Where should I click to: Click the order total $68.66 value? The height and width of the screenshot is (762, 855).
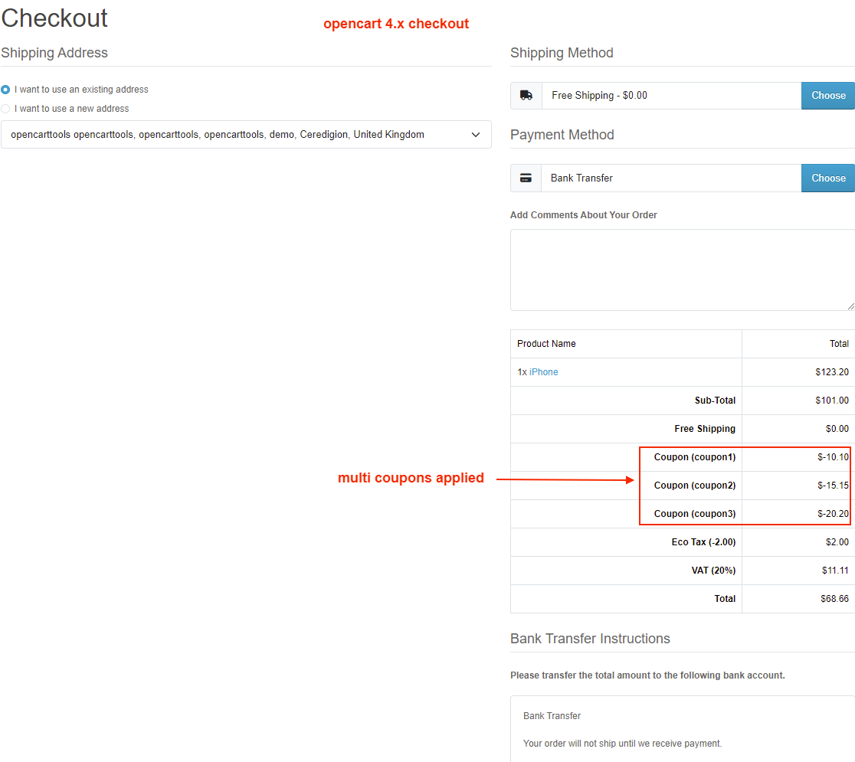tap(834, 599)
